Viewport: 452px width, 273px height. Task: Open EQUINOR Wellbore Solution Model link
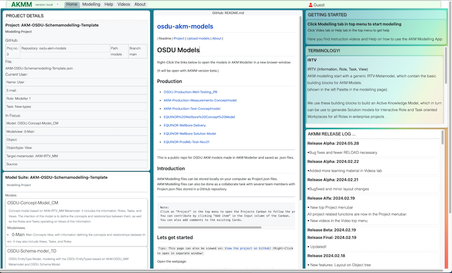pos(190,134)
